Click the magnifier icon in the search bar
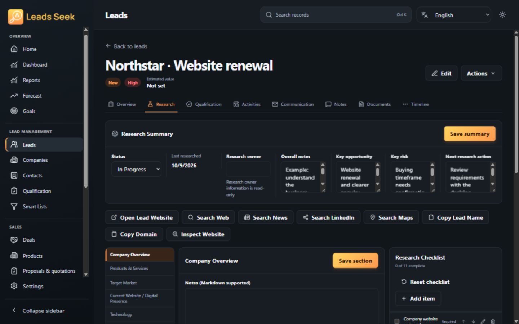 coord(269,15)
